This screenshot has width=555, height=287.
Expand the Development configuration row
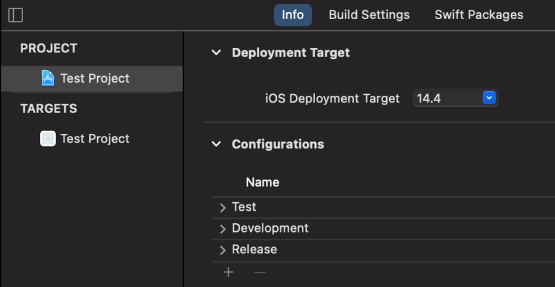click(x=222, y=229)
